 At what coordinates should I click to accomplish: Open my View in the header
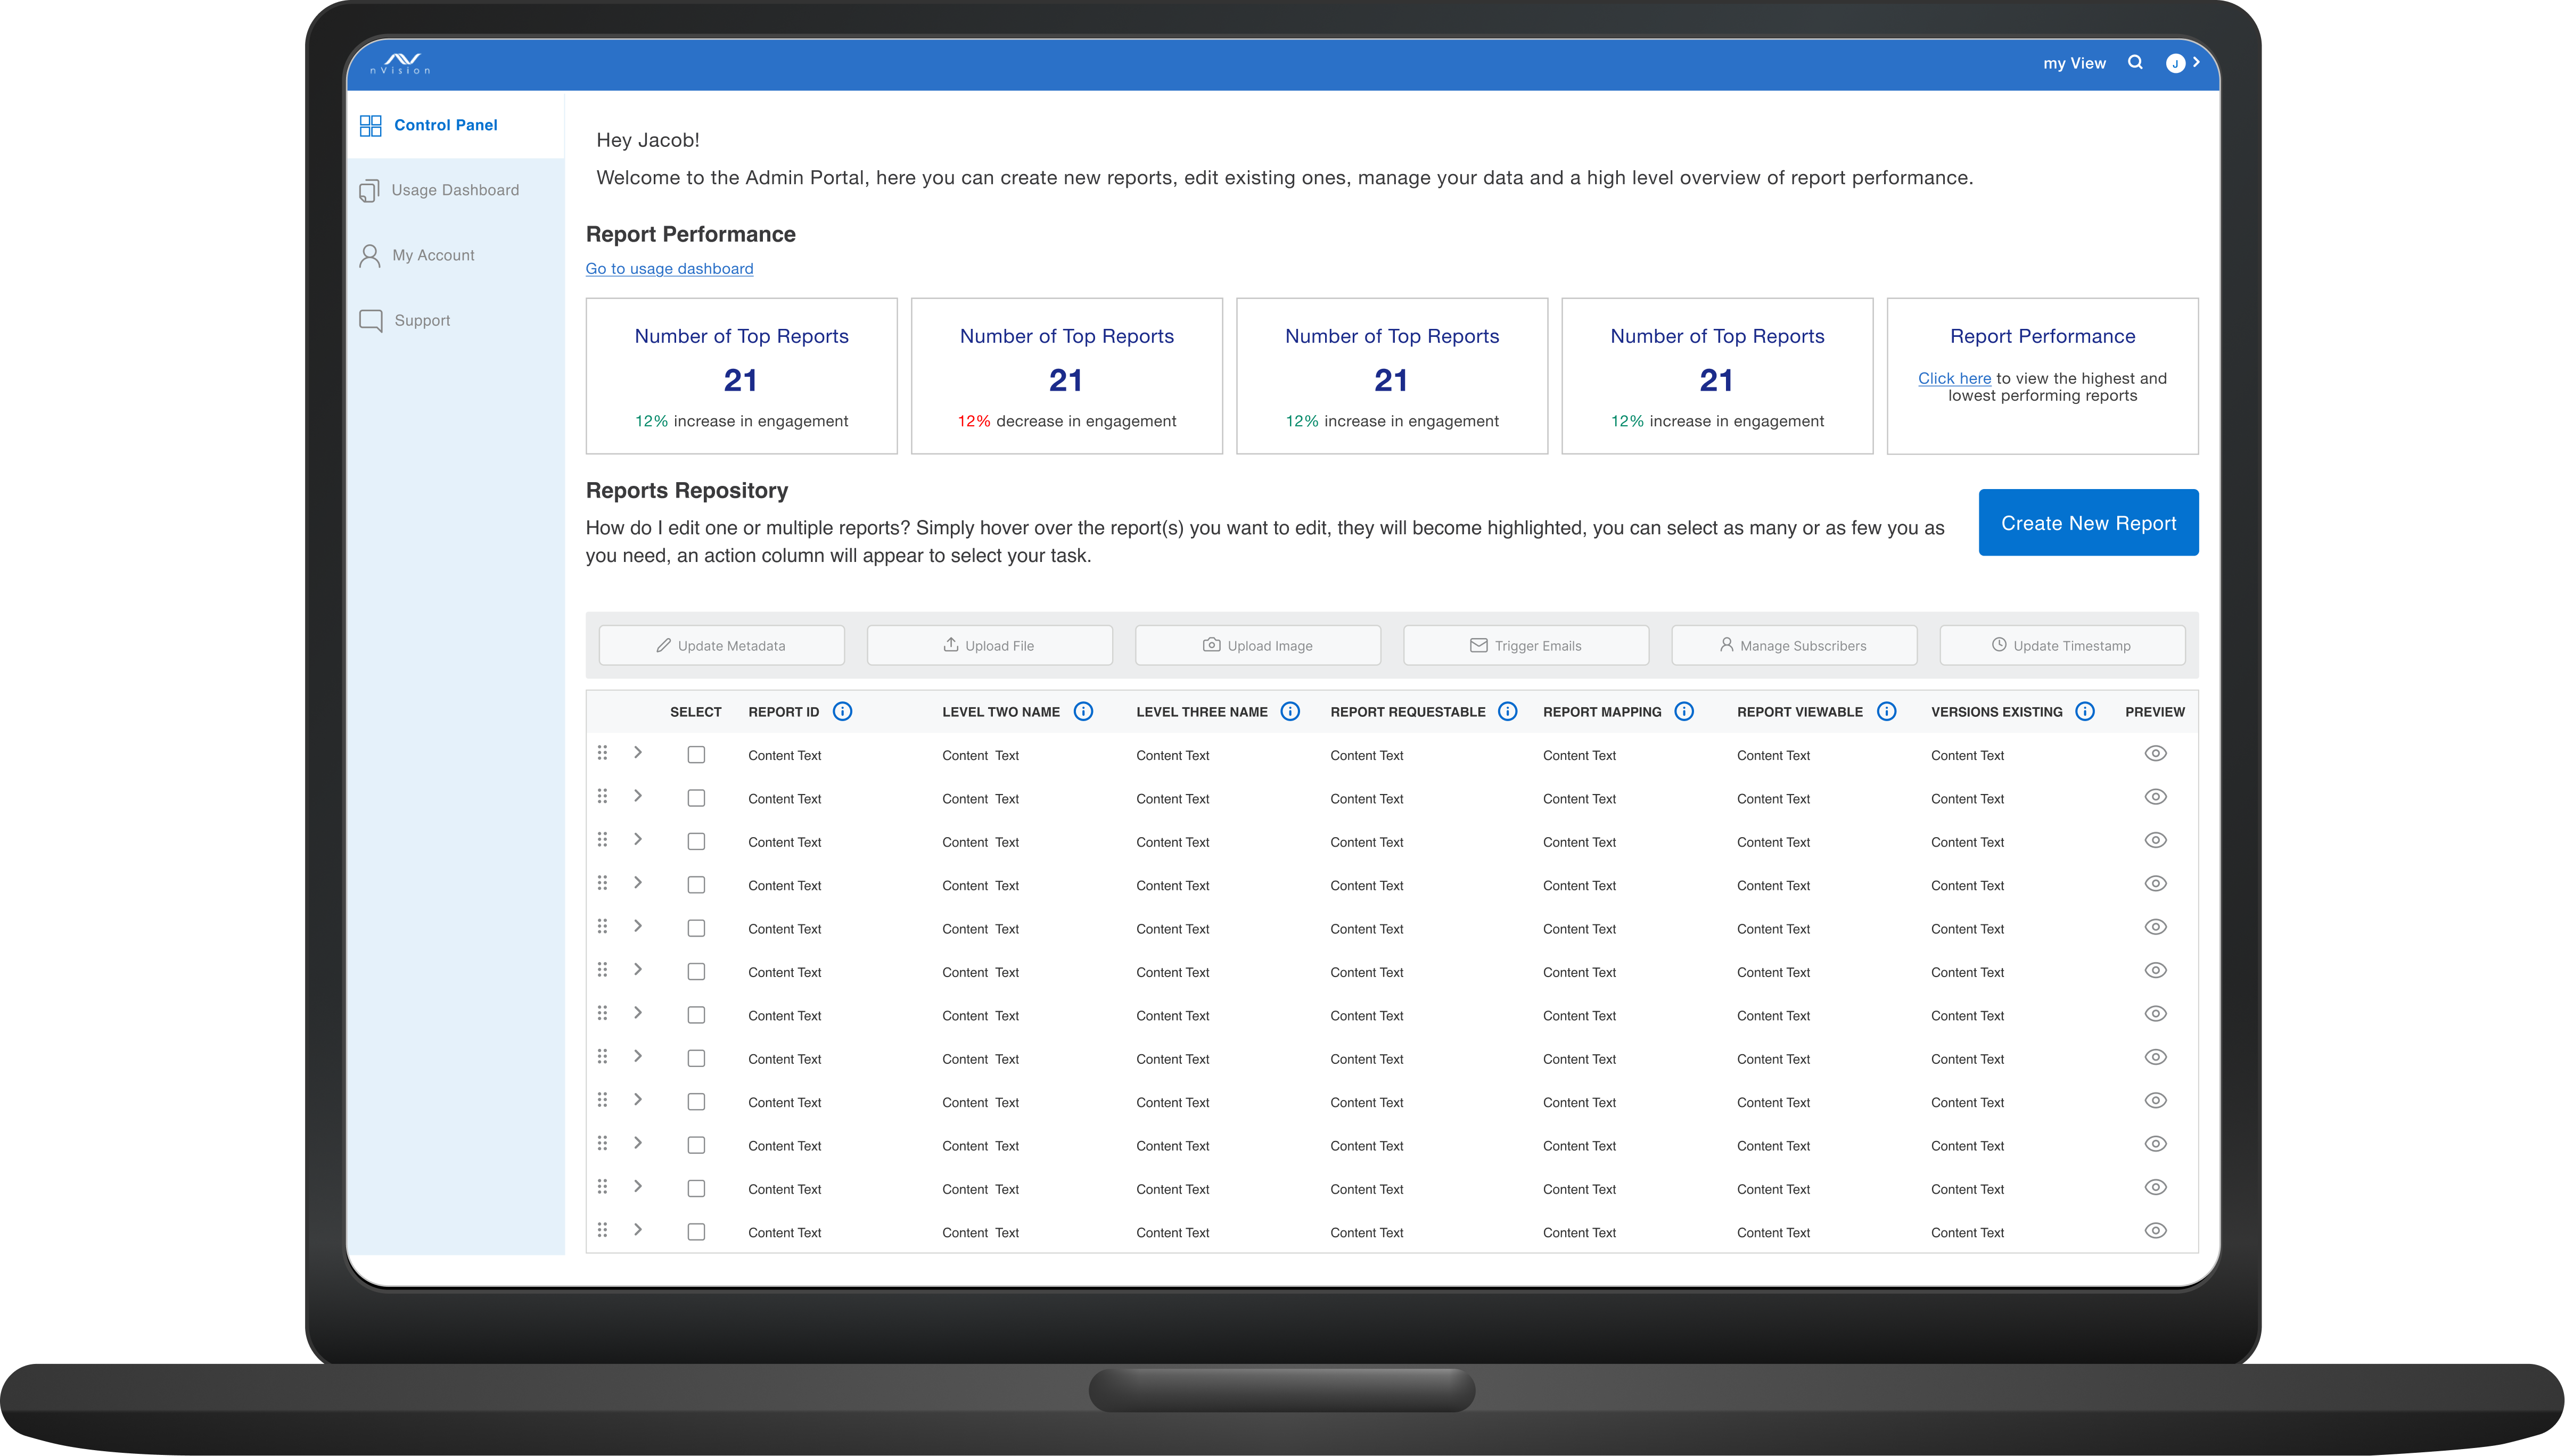(2074, 63)
